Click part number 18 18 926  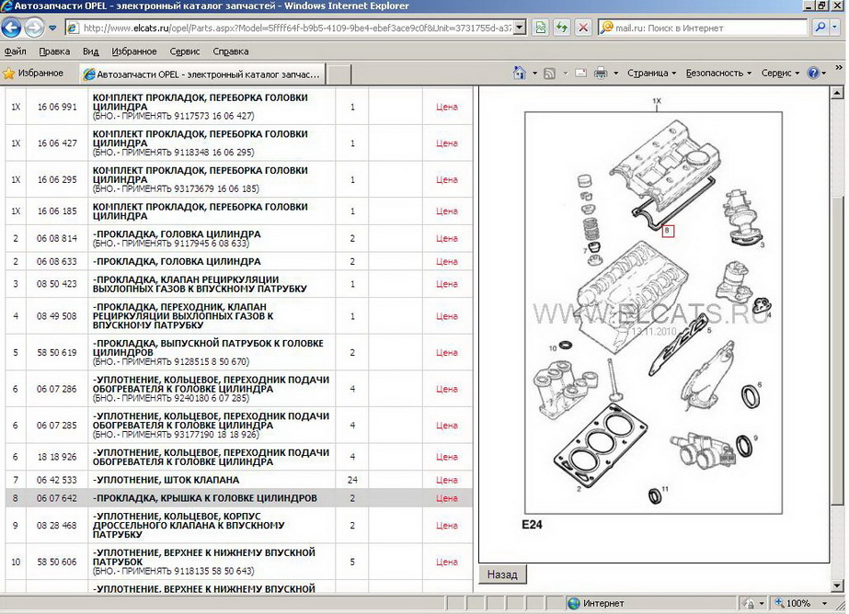(x=57, y=457)
